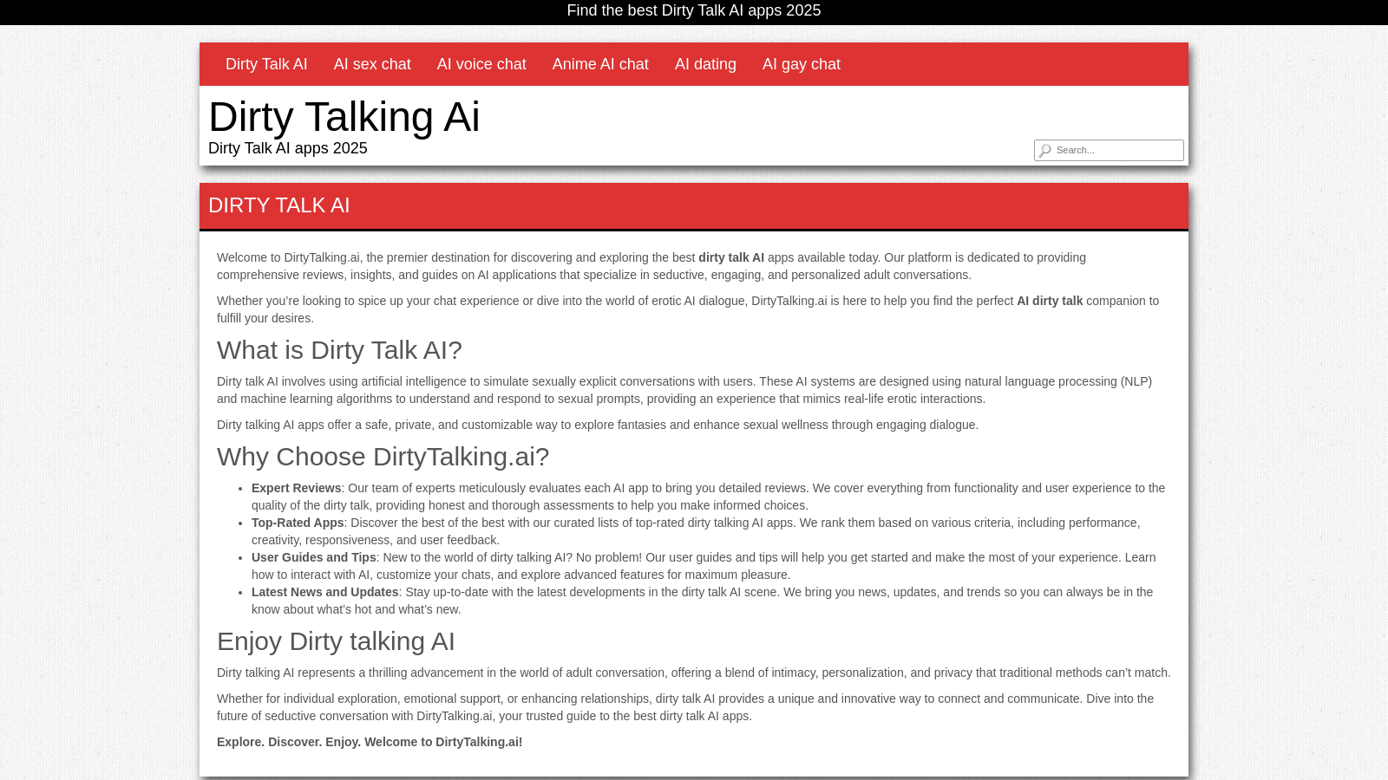Screen dimensions: 1388x780
Task: Click the bold 'Top-Rated Apps' bullet label
Action: pyautogui.click(x=298, y=523)
